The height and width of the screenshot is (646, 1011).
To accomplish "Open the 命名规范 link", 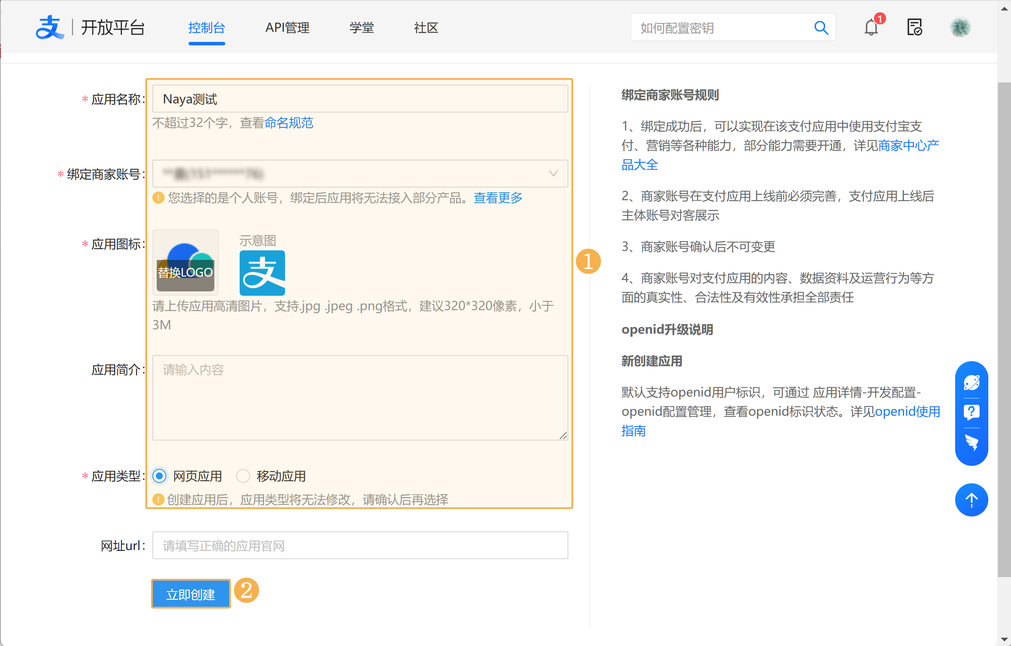I will [289, 123].
